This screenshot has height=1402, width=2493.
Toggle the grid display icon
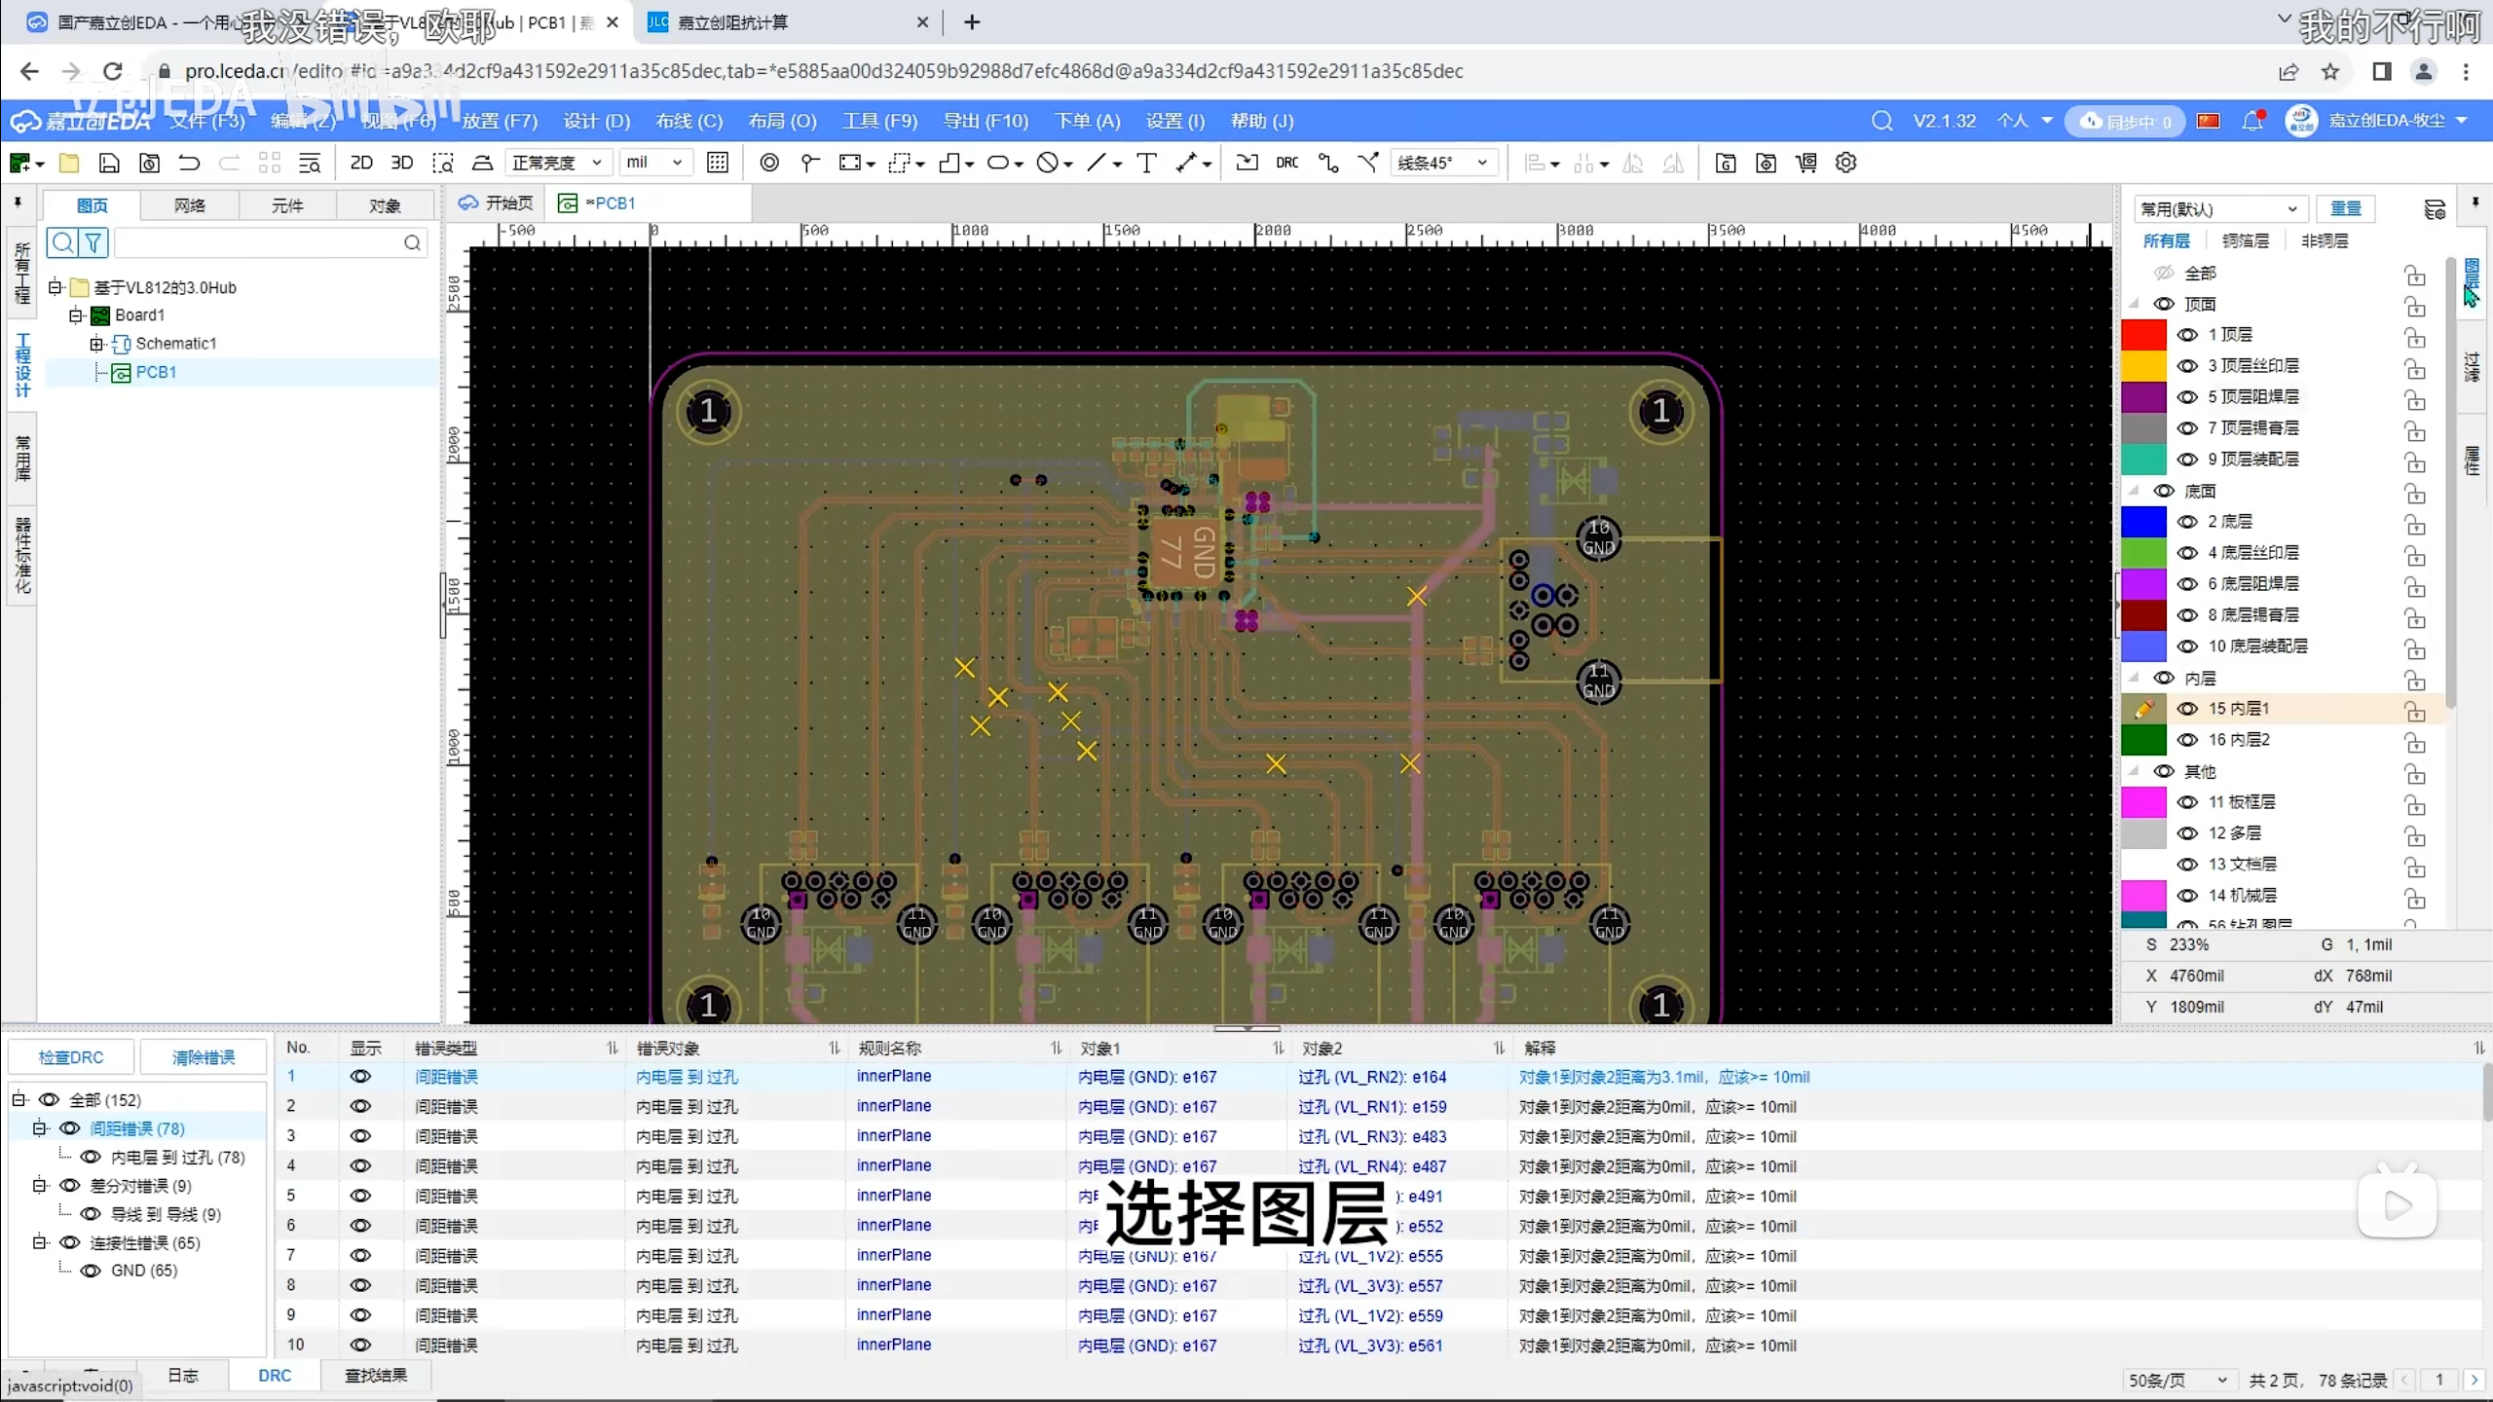tap(718, 163)
